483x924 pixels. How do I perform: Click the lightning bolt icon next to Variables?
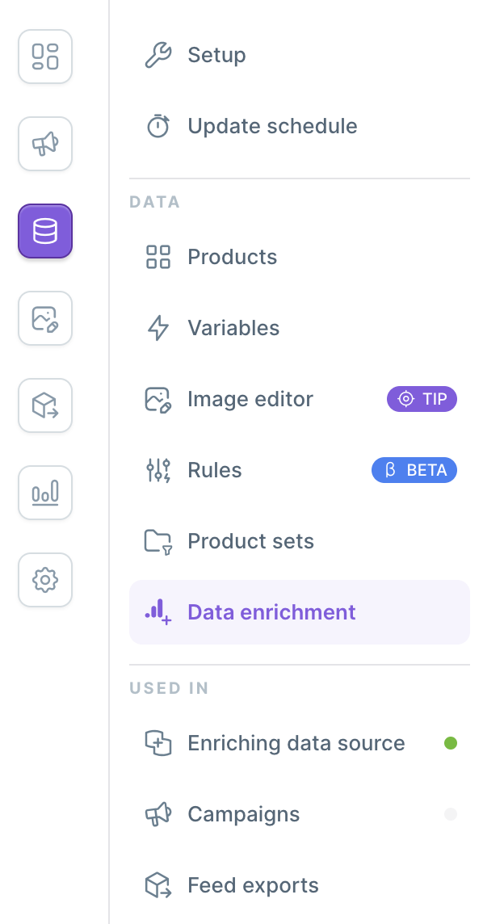pyautogui.click(x=158, y=328)
